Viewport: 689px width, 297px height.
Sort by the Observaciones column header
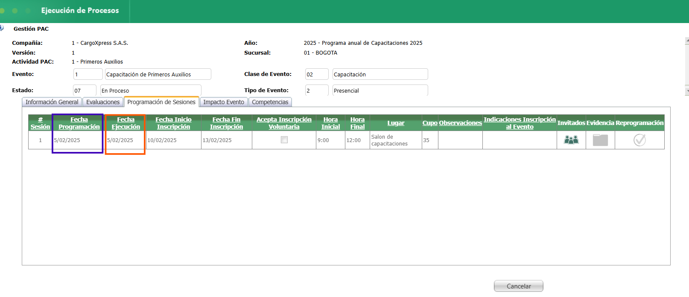(x=460, y=123)
